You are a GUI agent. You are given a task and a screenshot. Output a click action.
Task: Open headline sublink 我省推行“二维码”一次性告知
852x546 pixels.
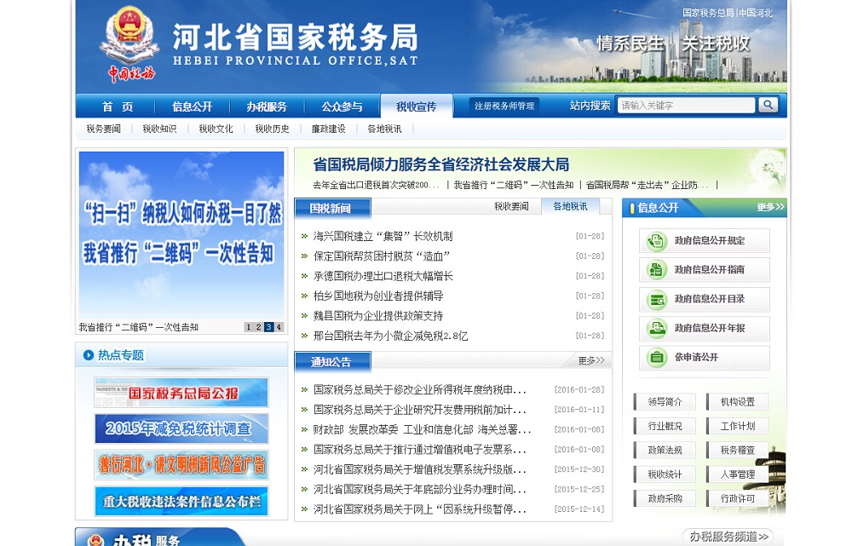tap(514, 185)
